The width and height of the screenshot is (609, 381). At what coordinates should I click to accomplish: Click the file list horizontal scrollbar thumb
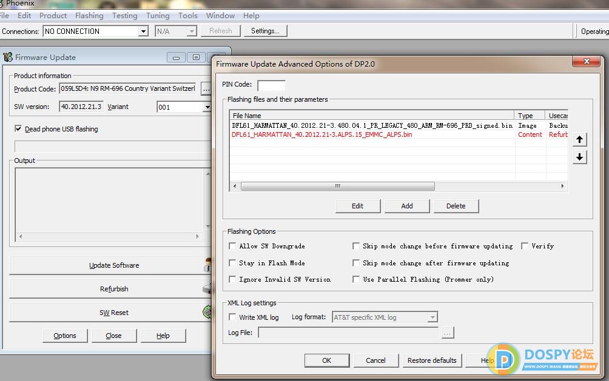(x=337, y=186)
